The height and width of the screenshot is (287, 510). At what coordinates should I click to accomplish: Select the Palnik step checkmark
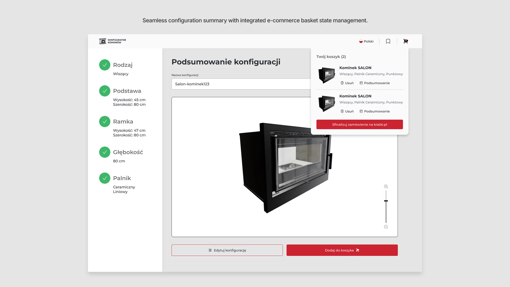point(105,178)
